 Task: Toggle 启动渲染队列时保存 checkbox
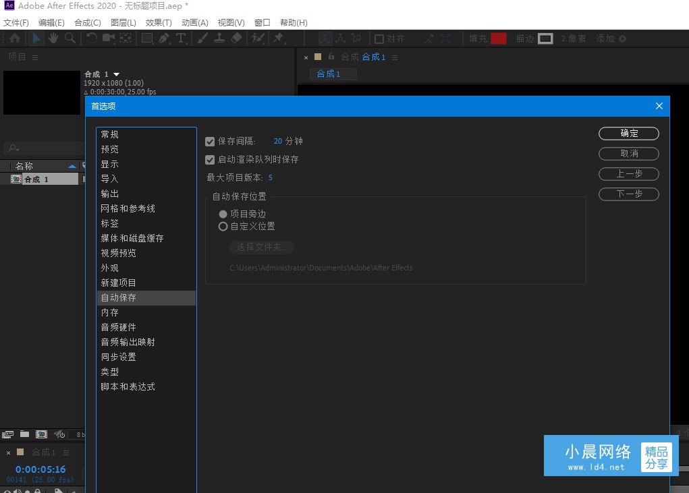[210, 160]
